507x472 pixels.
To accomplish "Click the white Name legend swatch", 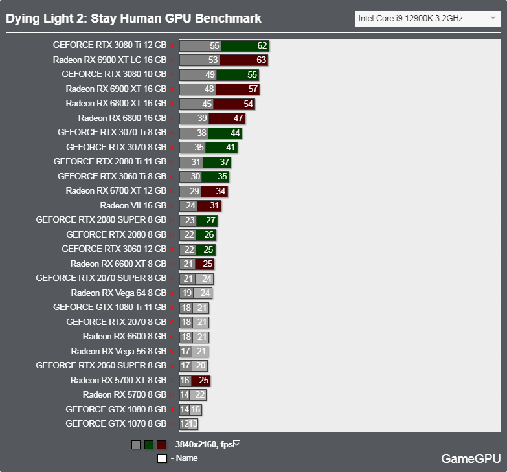I will click(162, 458).
